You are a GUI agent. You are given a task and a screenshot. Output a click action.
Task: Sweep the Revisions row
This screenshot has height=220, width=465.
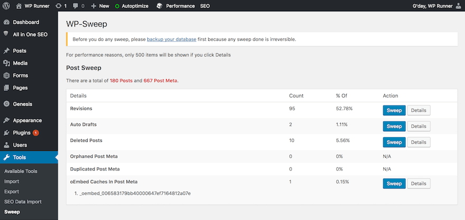[x=394, y=110]
